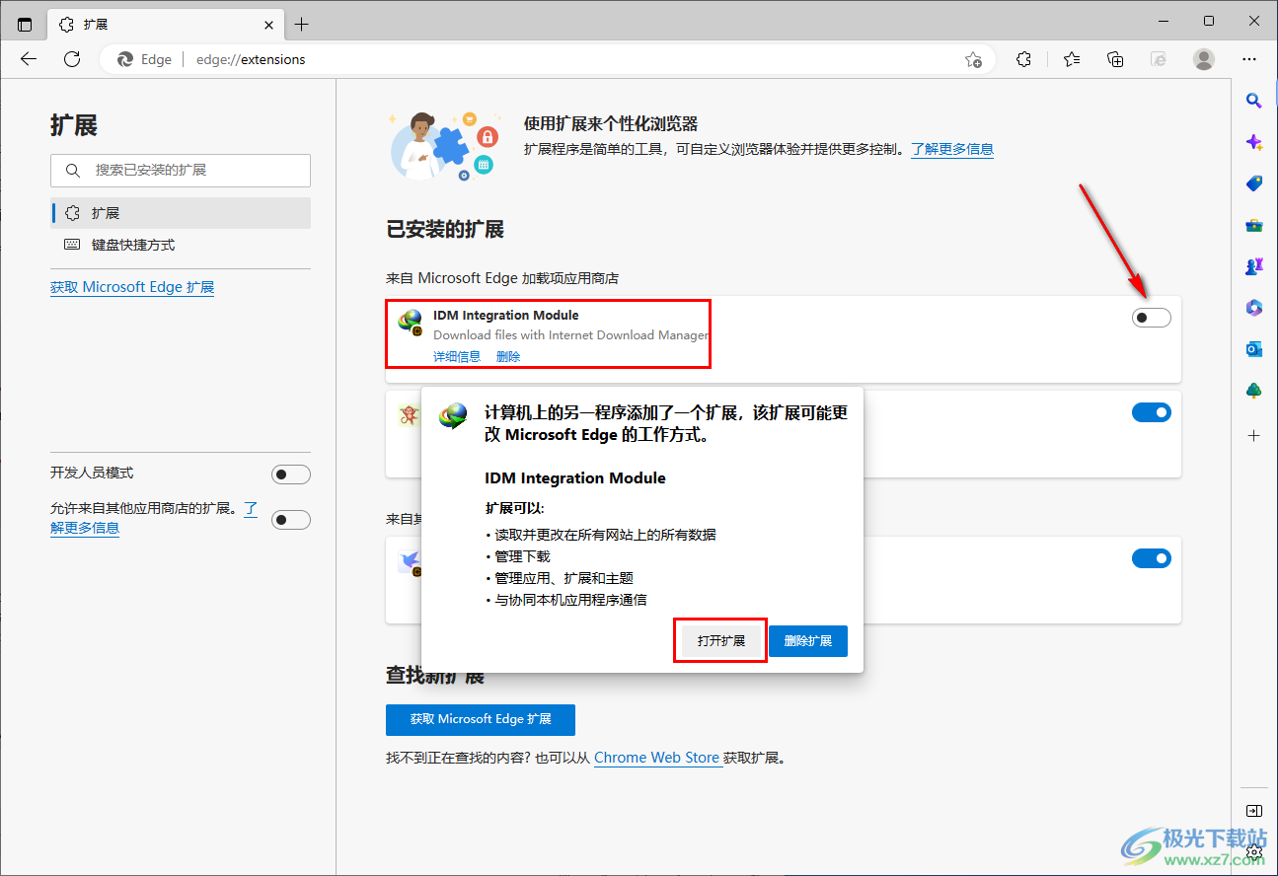Viewport: 1278px width, 876px height.
Task: Go back with the back arrow
Action: click(29, 59)
